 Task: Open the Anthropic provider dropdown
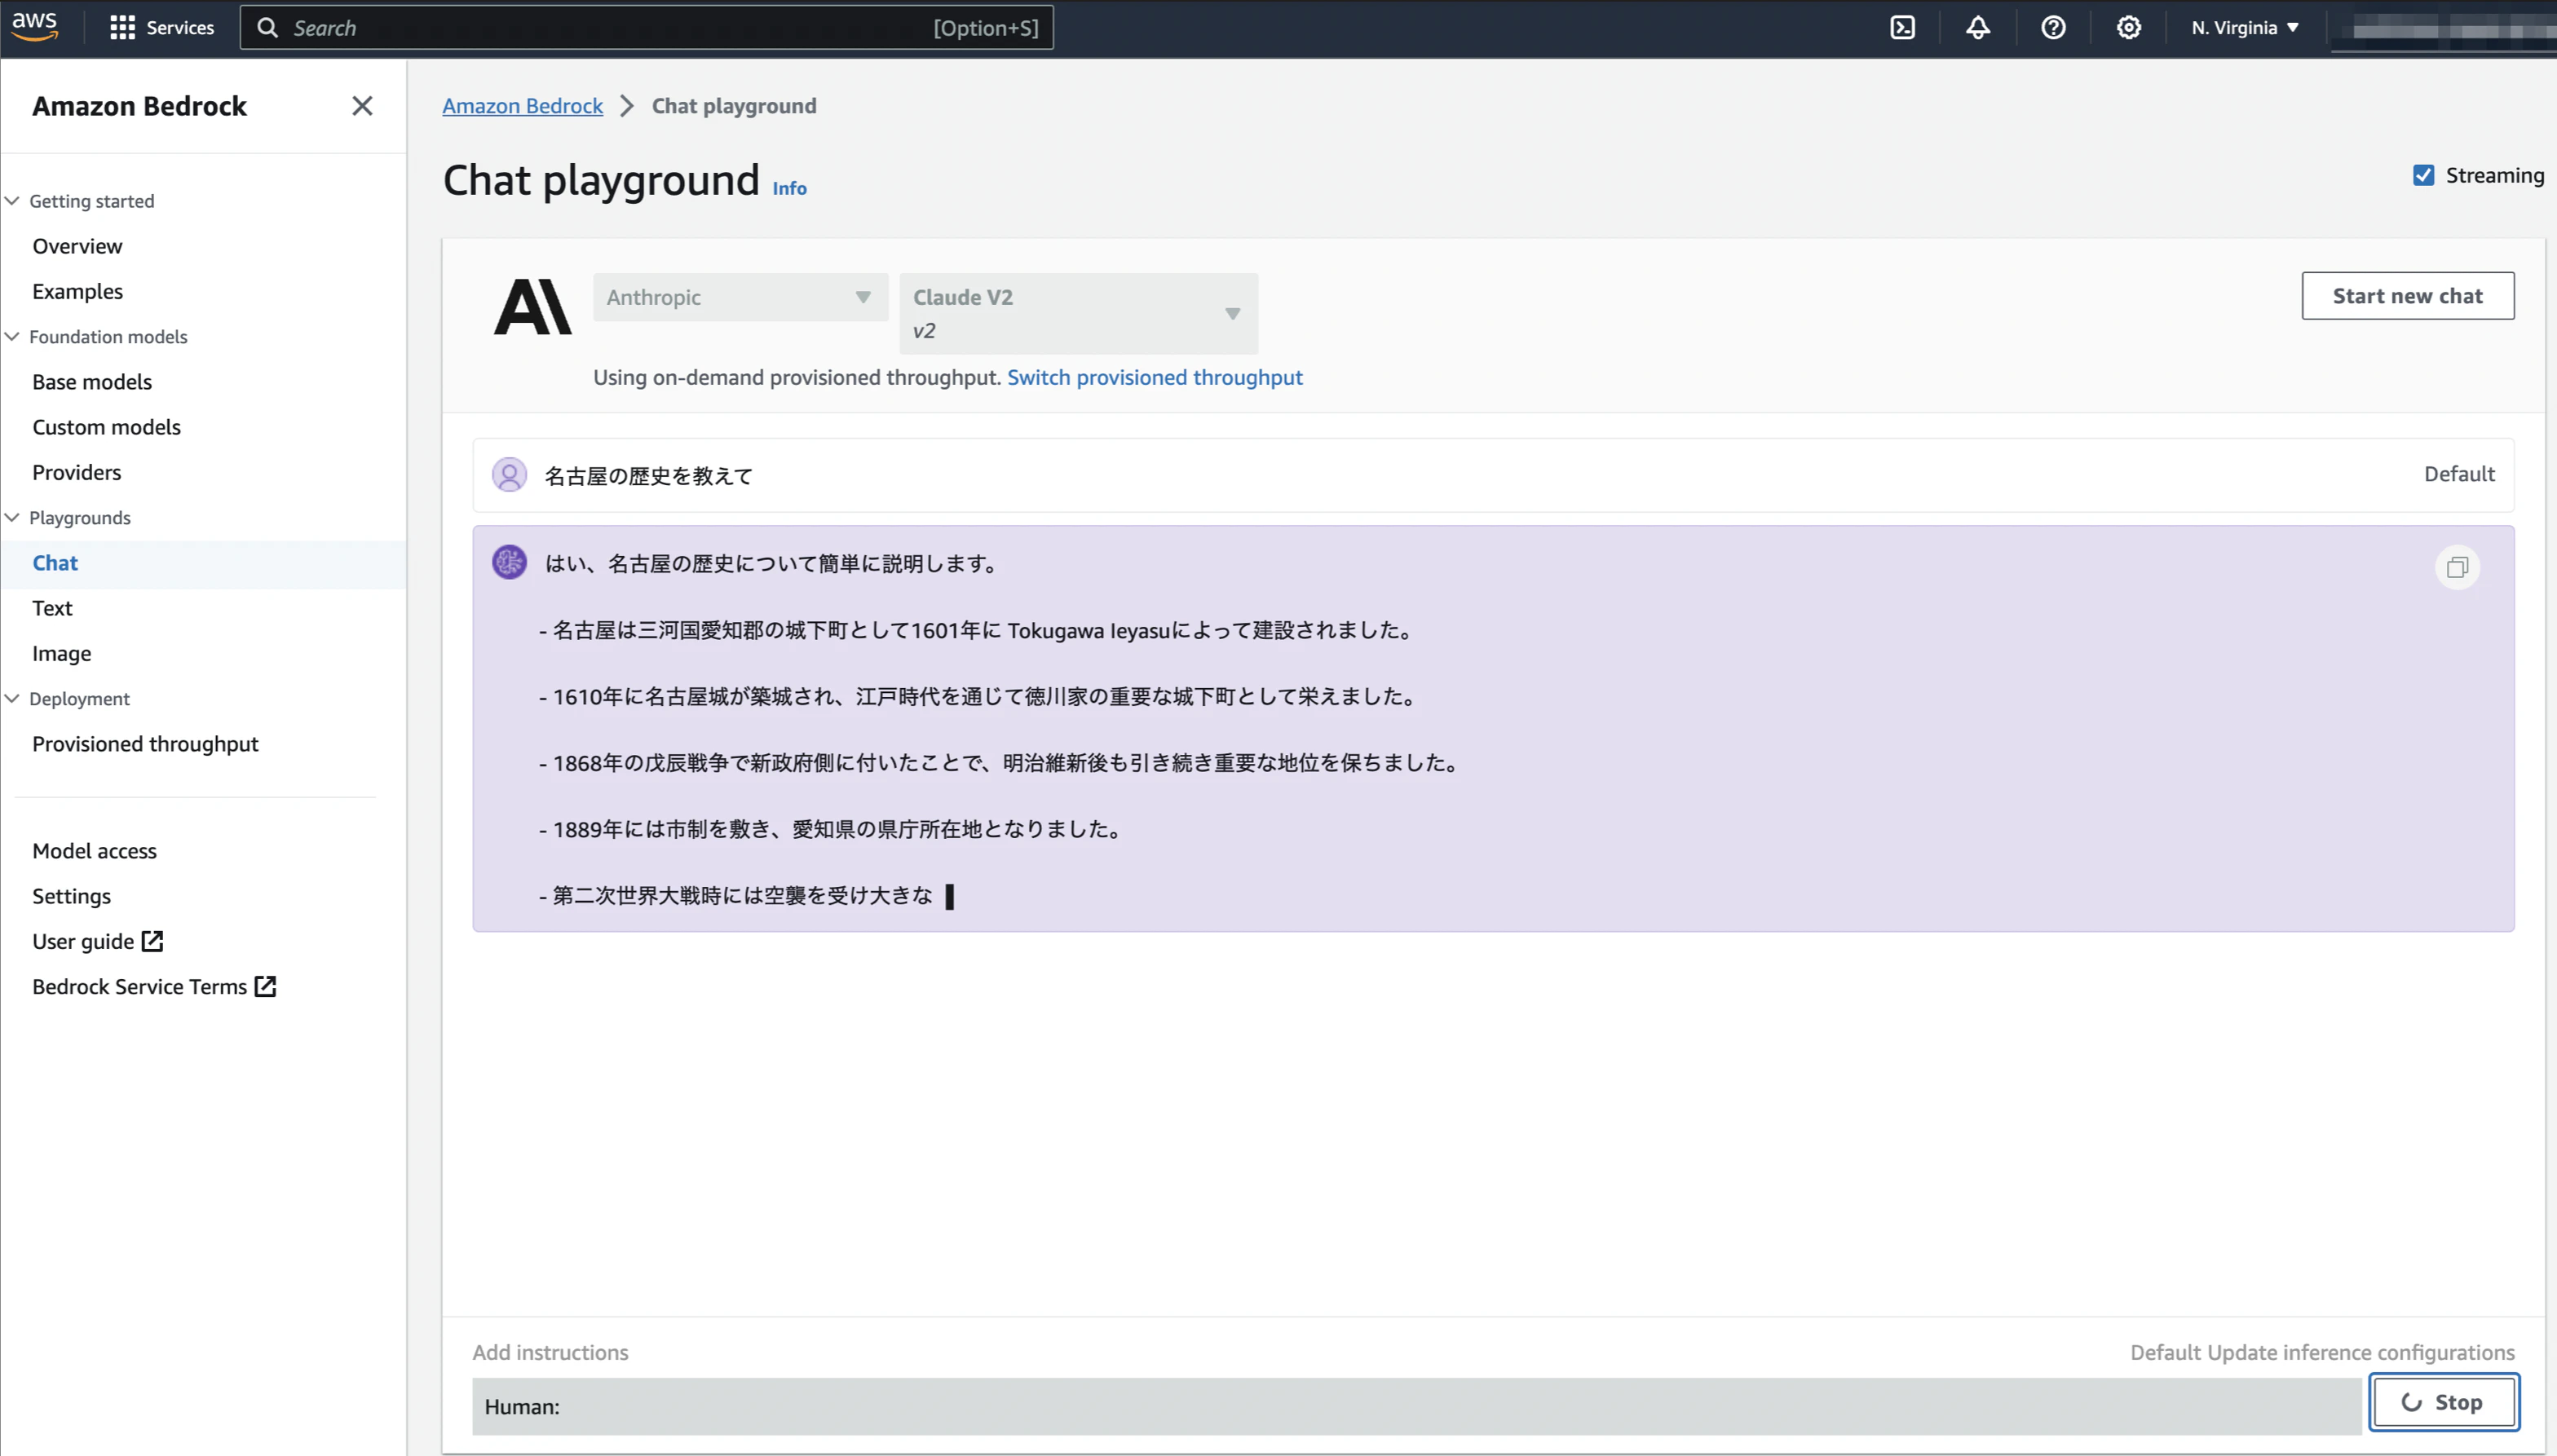[740, 297]
